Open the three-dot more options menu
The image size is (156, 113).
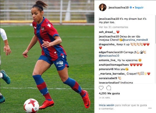point(150,108)
